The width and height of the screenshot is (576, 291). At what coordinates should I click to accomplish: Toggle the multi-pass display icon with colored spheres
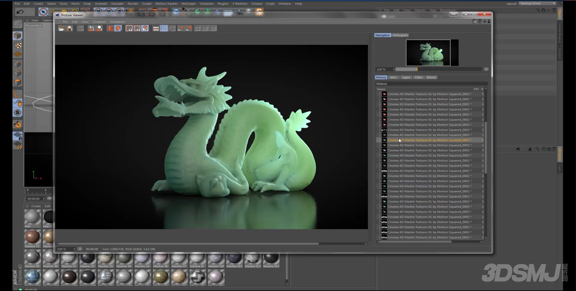pyautogui.click(x=145, y=28)
